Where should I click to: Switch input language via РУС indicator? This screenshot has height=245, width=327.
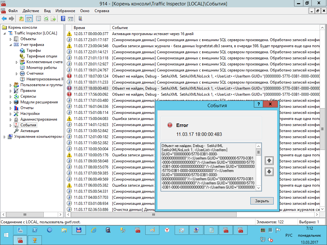(289, 235)
